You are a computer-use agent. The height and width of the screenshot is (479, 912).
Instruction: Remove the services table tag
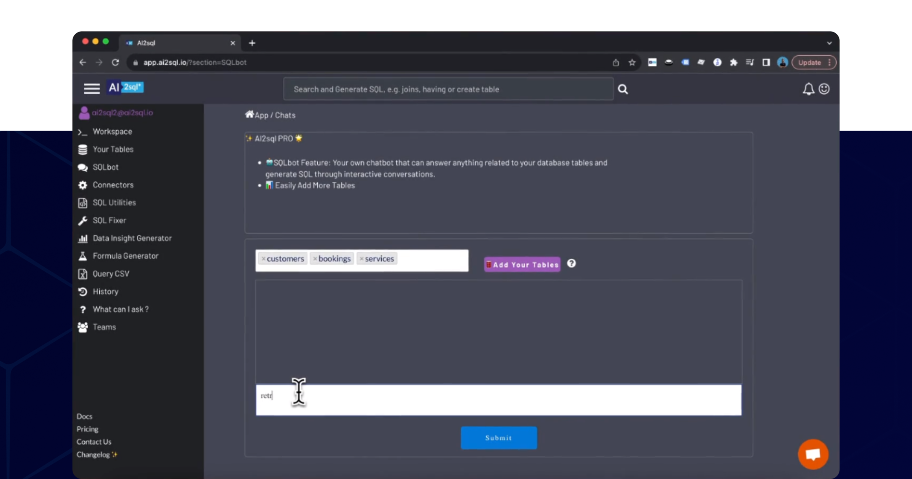click(x=361, y=259)
